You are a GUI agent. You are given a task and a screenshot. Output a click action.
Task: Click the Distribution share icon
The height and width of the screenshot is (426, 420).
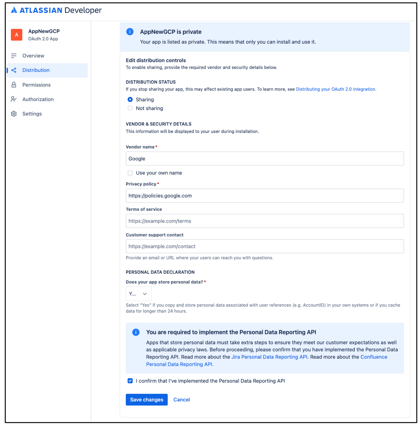(x=14, y=70)
